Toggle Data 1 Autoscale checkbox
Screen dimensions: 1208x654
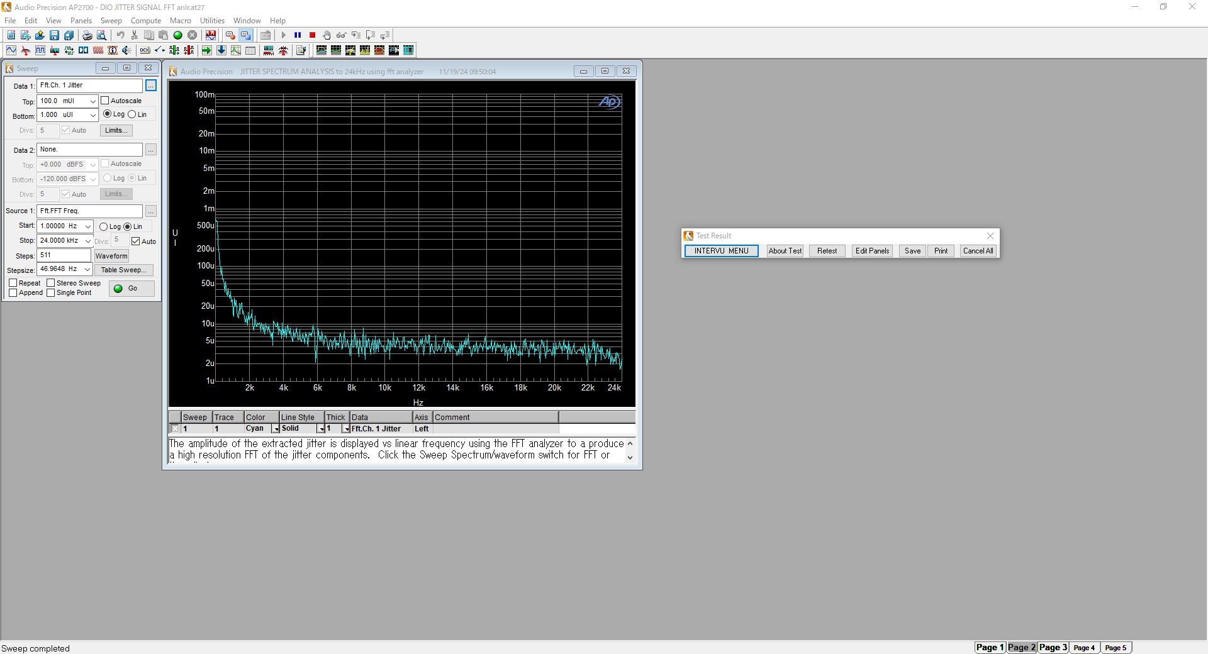[x=105, y=101]
